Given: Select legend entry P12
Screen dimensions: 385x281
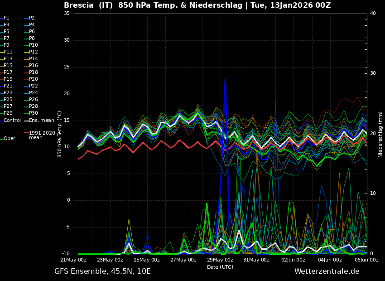Looking at the screenshot, I should click(x=34, y=52).
